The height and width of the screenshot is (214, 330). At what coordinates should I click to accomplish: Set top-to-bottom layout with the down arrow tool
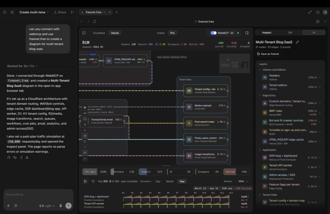click(x=85, y=130)
